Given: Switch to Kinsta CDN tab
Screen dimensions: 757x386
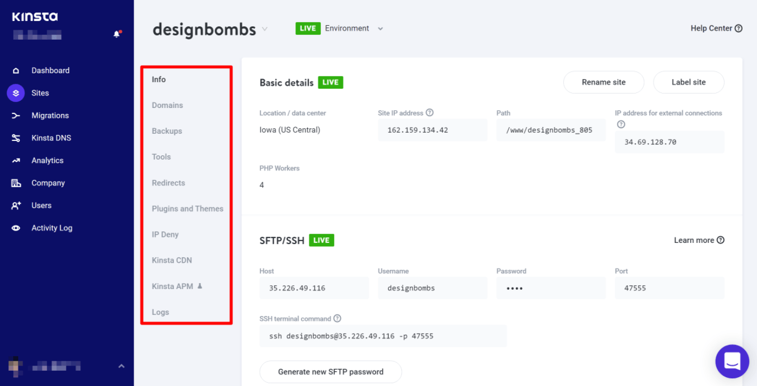Looking at the screenshot, I should pos(172,260).
